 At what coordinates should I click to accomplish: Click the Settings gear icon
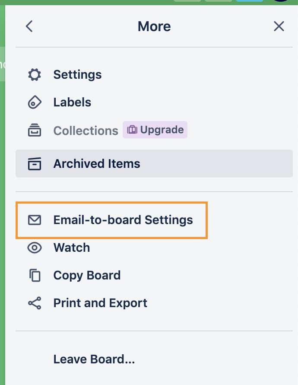coord(35,75)
